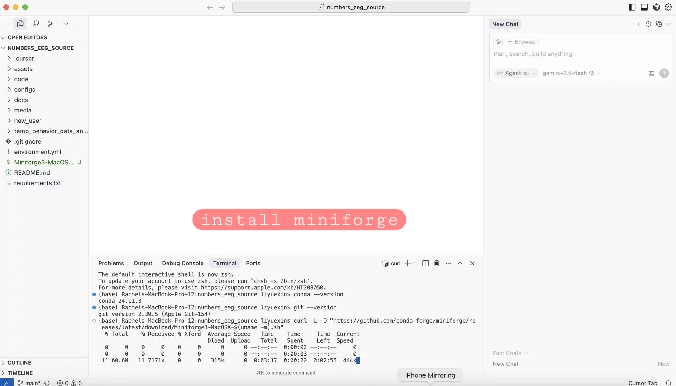Select the Search icon in the sidebar
Viewport: 676px width, 386px height.
coord(35,24)
